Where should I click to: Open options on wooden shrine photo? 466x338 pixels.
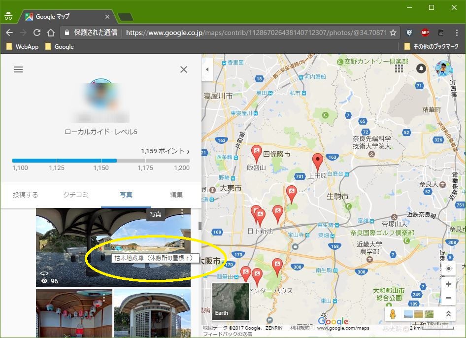point(182,297)
